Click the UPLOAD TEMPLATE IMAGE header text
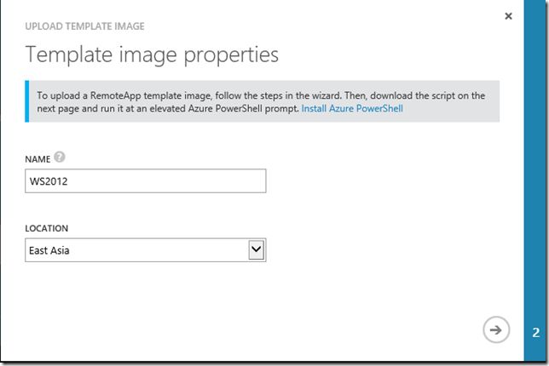549x366 pixels. [x=84, y=26]
